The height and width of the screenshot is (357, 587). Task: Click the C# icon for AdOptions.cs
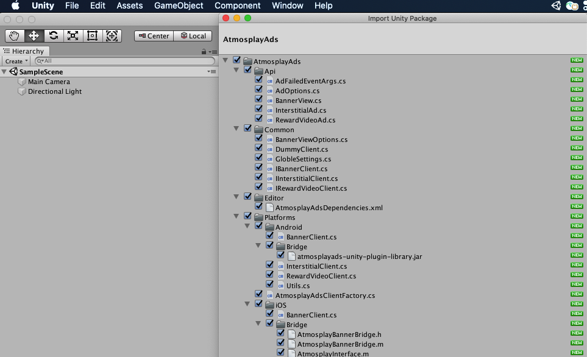[x=269, y=91]
